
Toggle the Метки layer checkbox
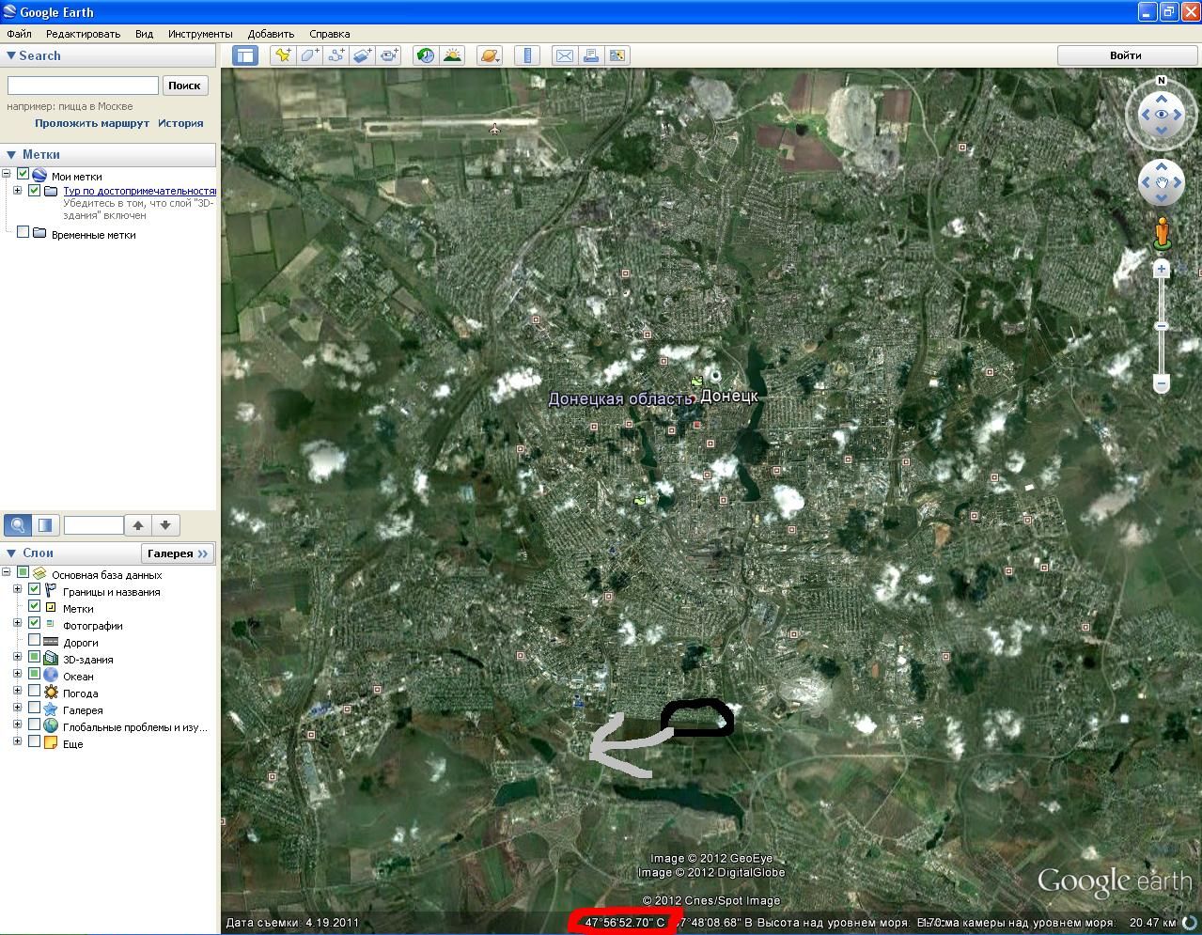pyautogui.click(x=34, y=607)
